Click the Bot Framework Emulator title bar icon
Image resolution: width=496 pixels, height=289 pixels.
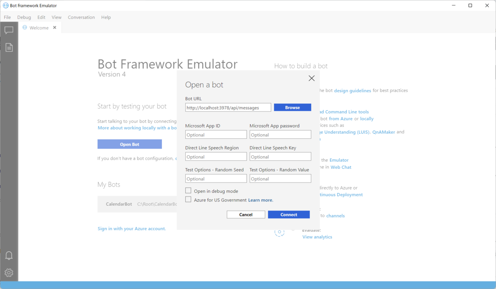coord(5,5)
